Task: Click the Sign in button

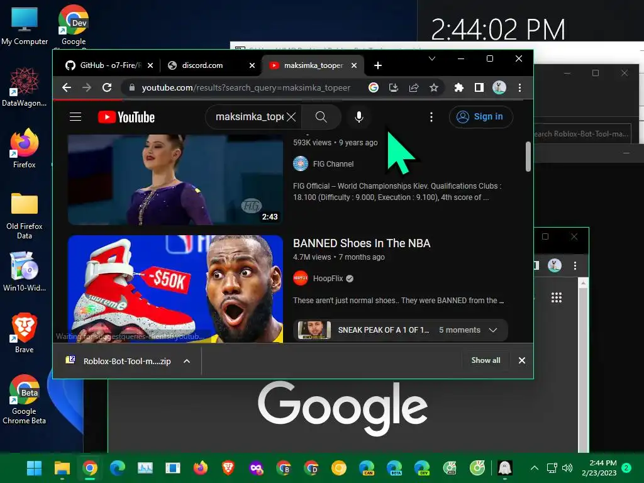Action: pos(481,117)
